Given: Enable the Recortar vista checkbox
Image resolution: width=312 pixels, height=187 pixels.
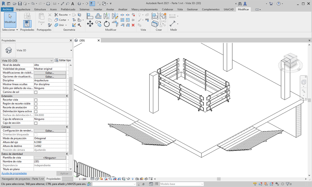Looking at the screenshot, I should (x=36, y=100).
